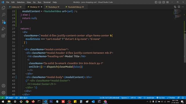Open the Search view in activity bar
186x104 pixels.
coord(3,15)
